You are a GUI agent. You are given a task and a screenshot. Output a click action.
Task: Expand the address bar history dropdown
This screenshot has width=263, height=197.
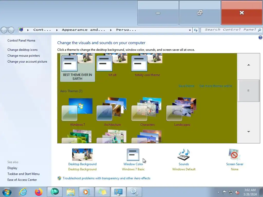tap(190, 30)
